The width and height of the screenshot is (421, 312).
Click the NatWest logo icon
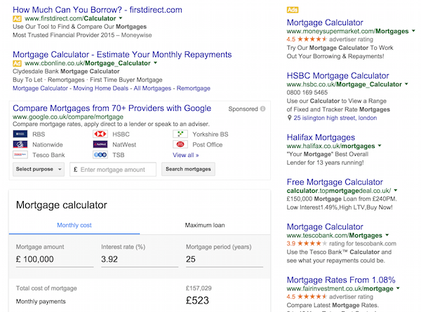pyautogui.click(x=100, y=144)
